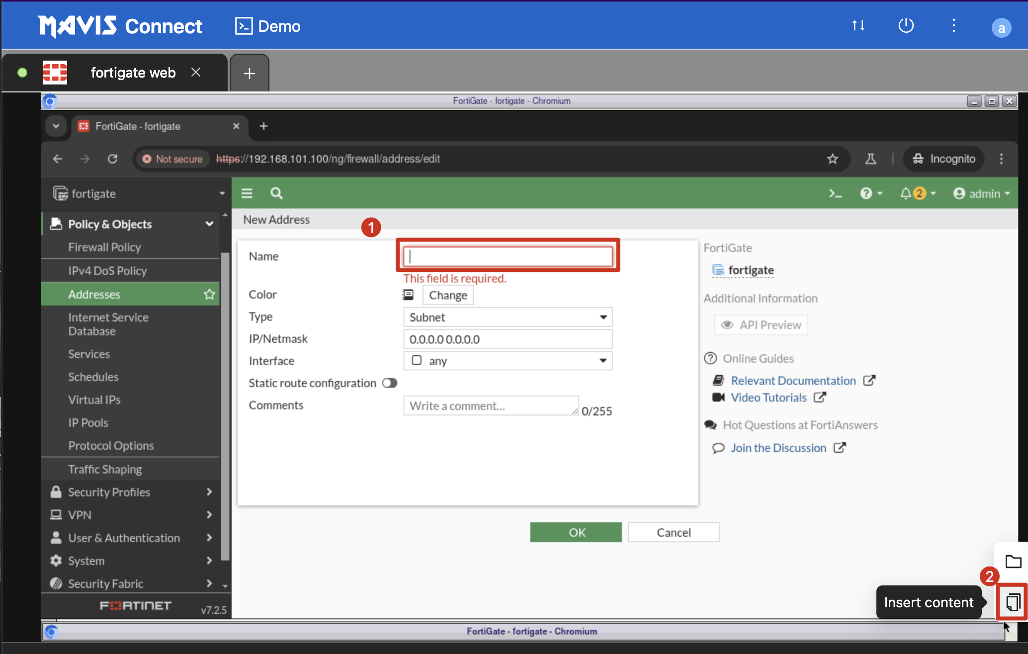Tick the any interface checkbox
Viewport: 1028px width, 654px height.
[417, 360]
